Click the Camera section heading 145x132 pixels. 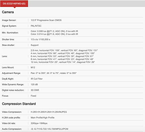[8, 12]
